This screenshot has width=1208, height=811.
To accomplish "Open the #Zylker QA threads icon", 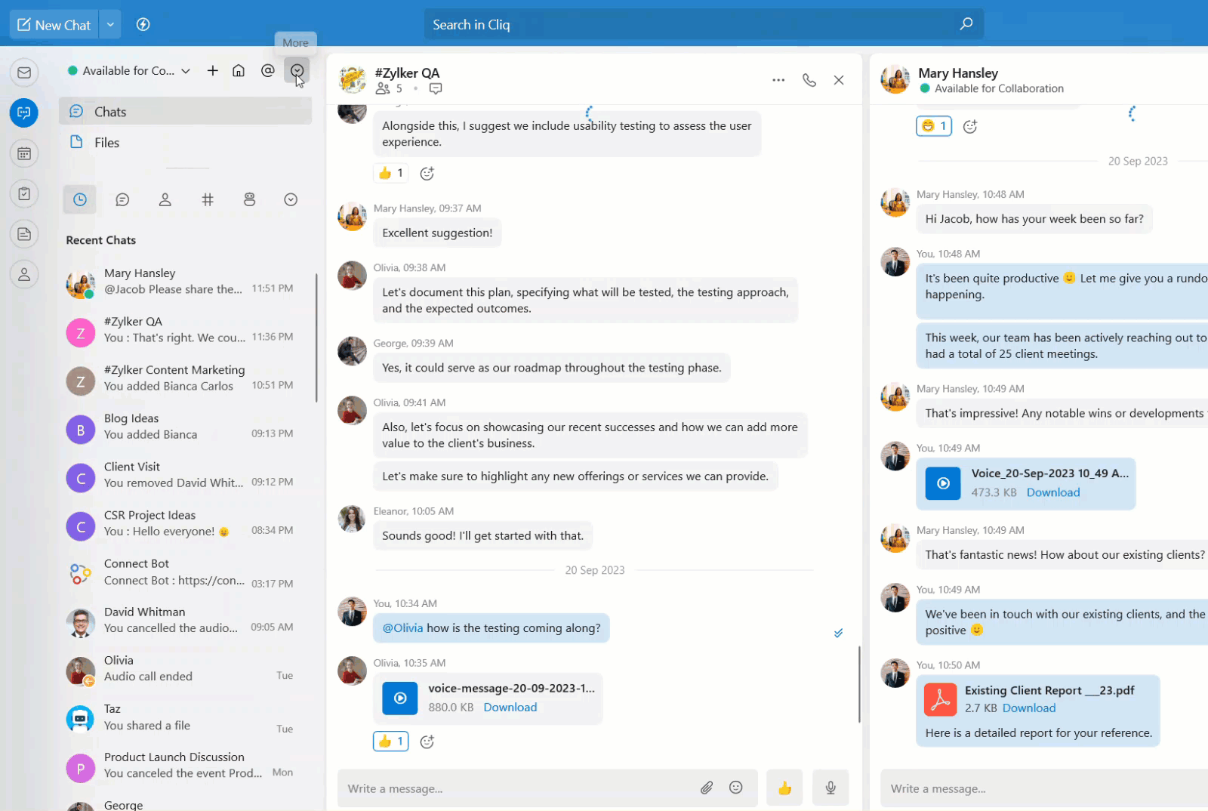I will coord(436,89).
